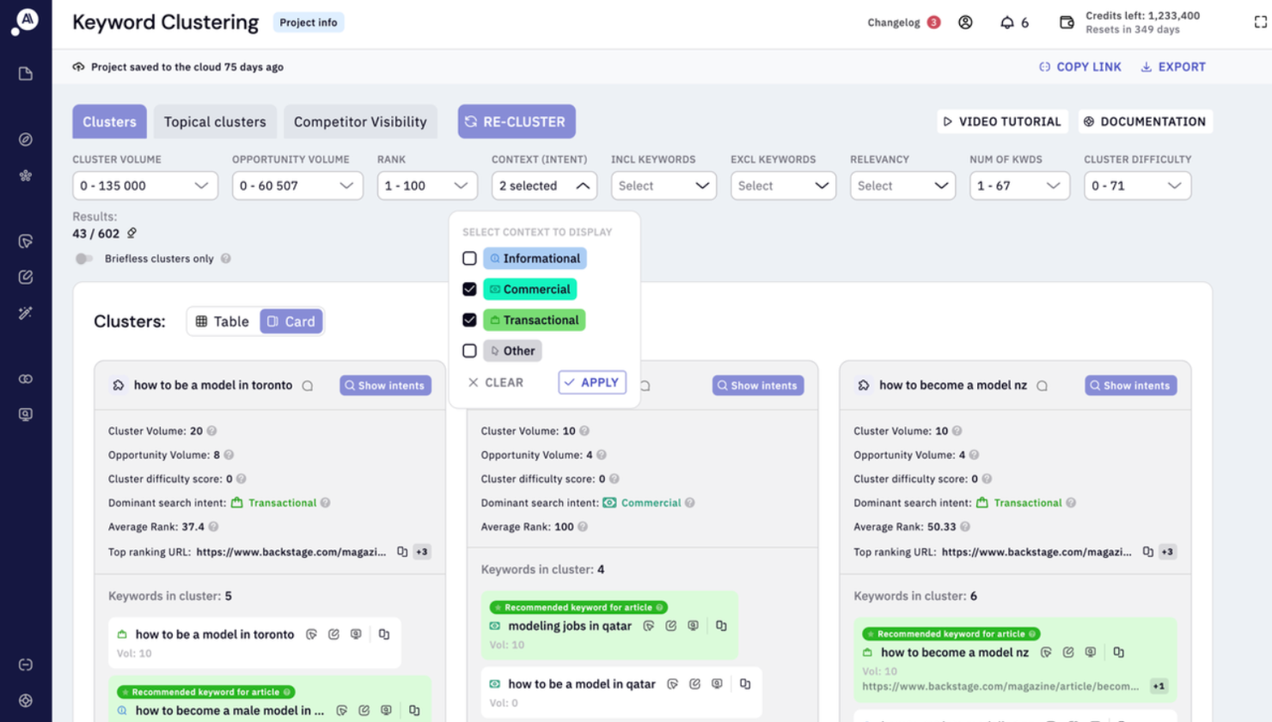
Task: Open the user account icon in the header
Action: 964,22
